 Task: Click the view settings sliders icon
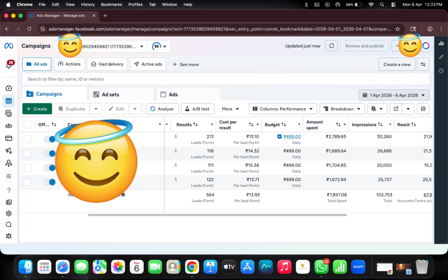[423, 64]
